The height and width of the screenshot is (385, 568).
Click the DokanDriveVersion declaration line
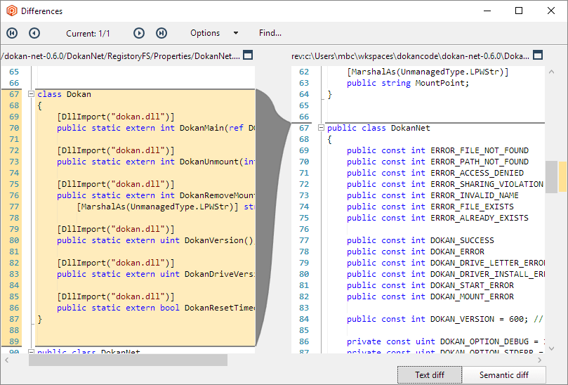click(x=156, y=274)
